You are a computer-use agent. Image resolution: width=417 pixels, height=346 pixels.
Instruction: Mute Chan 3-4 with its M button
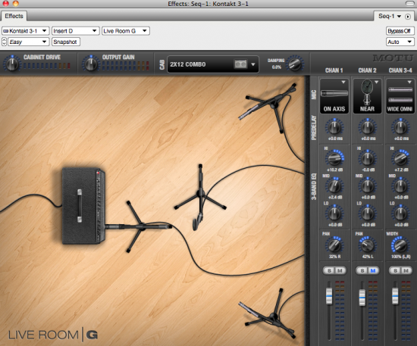[406, 270]
